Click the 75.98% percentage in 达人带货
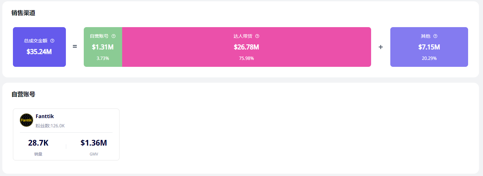Image resolution: width=483 pixels, height=176 pixels. (x=246, y=58)
